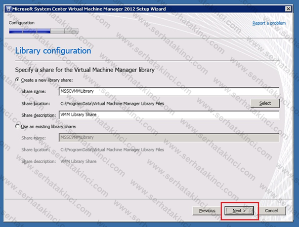
Task: Click the VMM Library Share description field
Action: point(169,115)
